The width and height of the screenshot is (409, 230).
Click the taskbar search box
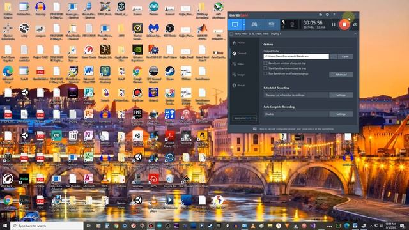(47, 226)
